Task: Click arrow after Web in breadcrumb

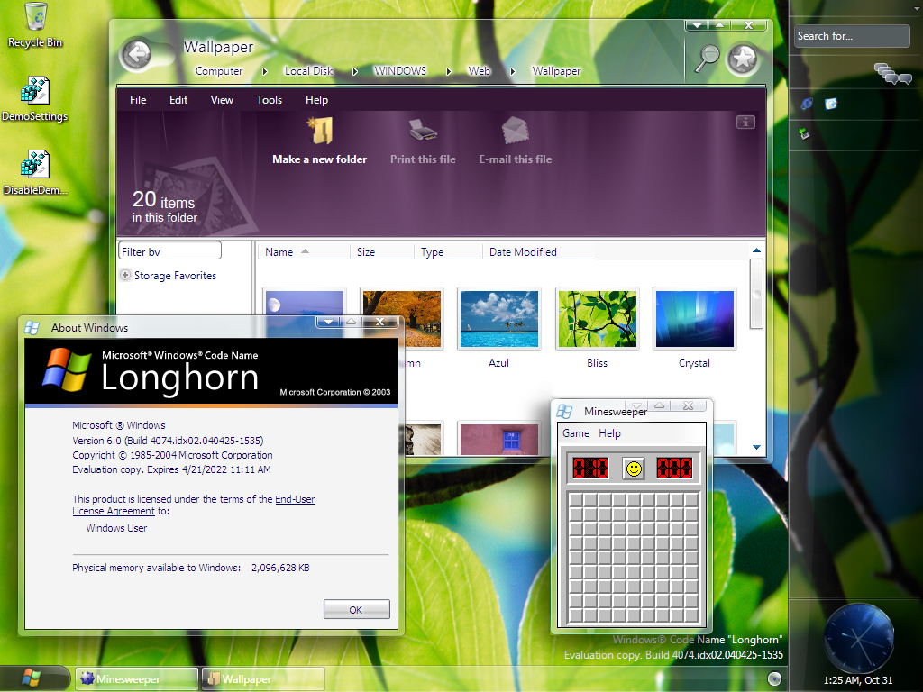Action: point(512,71)
